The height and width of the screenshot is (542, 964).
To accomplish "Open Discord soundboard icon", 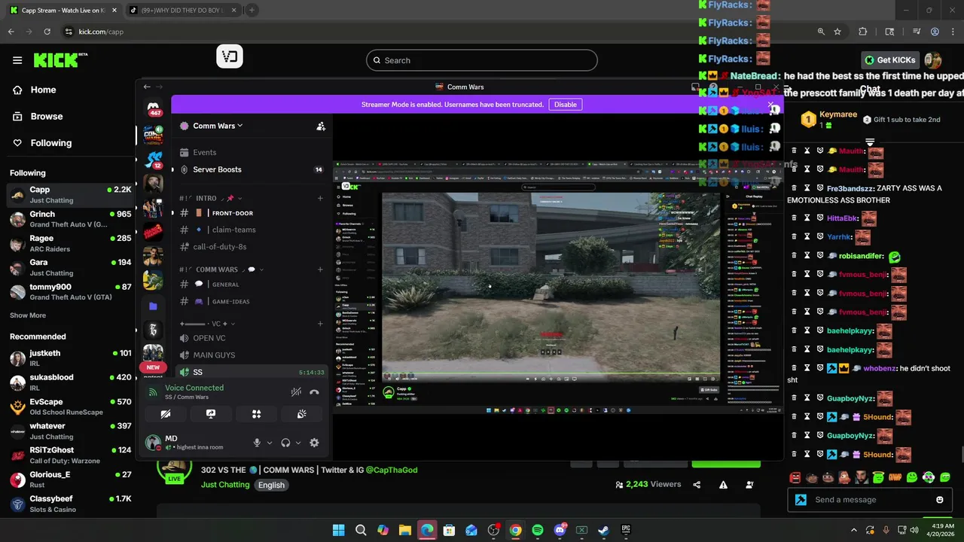I will 301,414.
